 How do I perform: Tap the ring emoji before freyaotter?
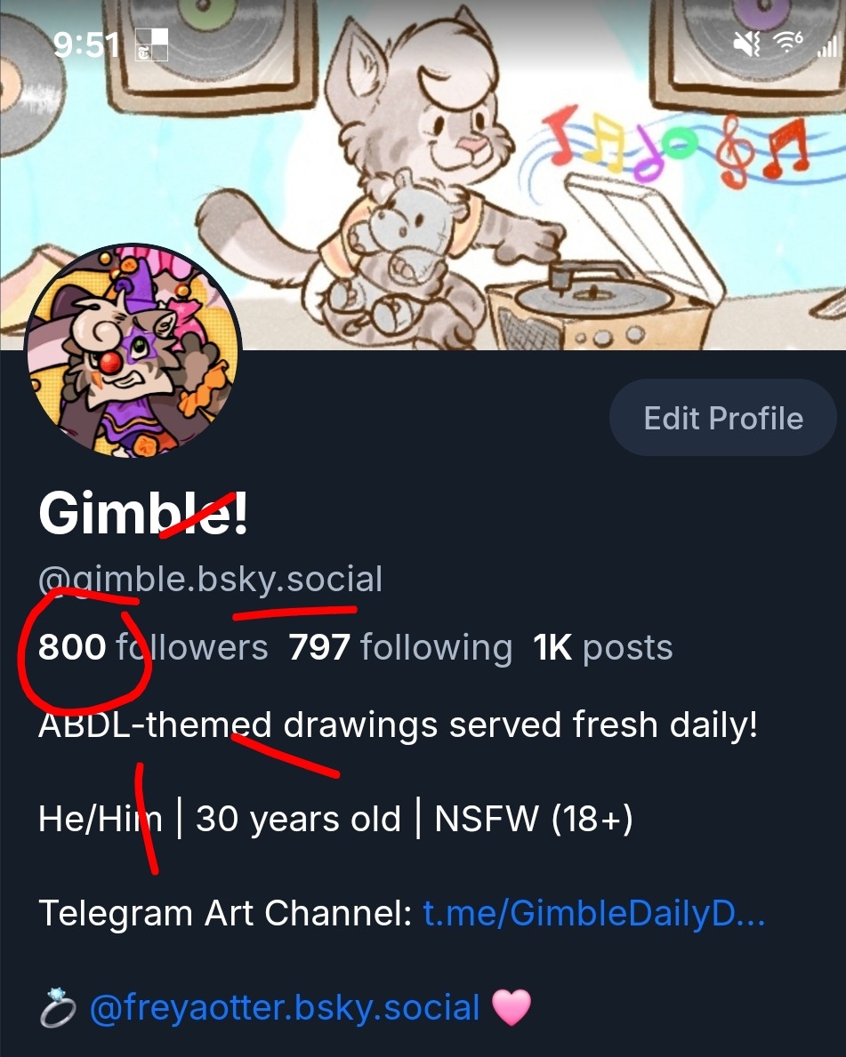tap(58, 1008)
